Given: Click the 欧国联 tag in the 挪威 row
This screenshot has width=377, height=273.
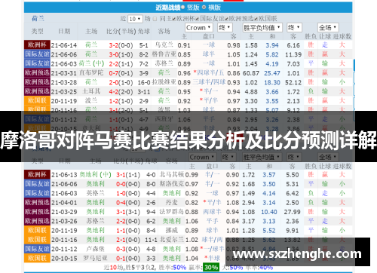Looking at the screenshot, I should click(37, 230).
